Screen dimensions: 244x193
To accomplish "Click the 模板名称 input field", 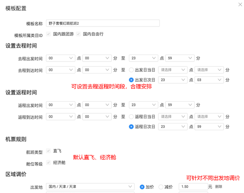I will pos(103,23).
